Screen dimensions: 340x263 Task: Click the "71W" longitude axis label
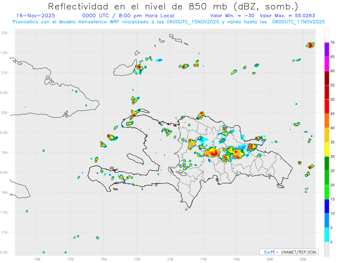pos(203,259)
